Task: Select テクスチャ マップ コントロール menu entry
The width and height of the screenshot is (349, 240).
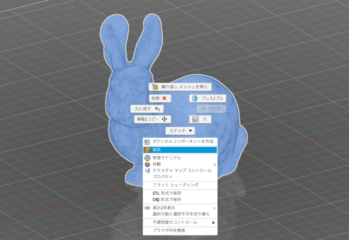Action: pos(180,170)
